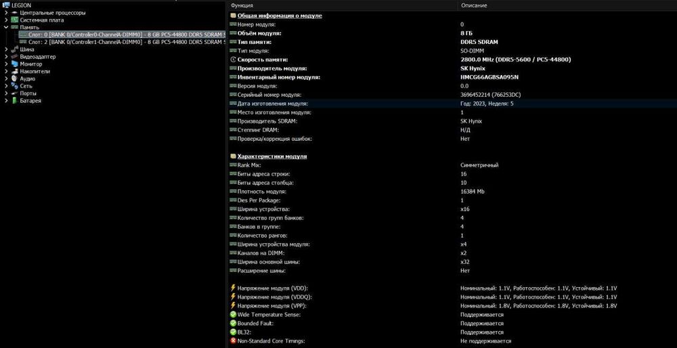Expand the Шина tree node
This screenshot has width=677, height=348.
pos(6,49)
